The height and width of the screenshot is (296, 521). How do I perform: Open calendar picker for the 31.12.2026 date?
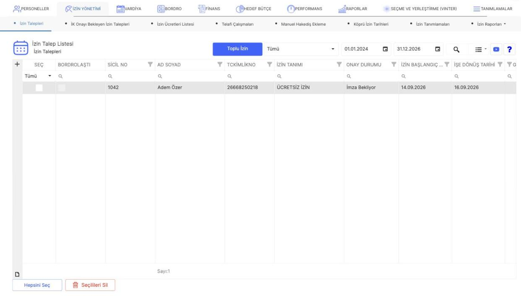point(438,49)
